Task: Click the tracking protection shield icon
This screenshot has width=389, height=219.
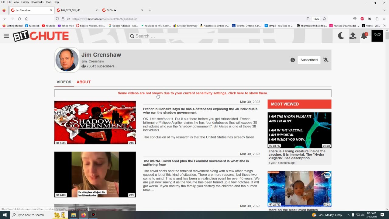Action: [57, 19]
